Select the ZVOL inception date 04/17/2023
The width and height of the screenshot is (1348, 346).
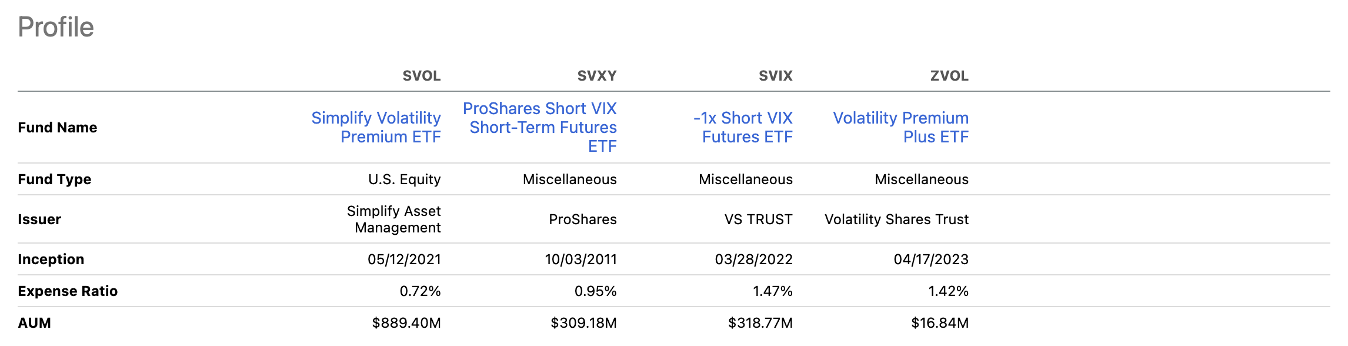[x=930, y=259]
